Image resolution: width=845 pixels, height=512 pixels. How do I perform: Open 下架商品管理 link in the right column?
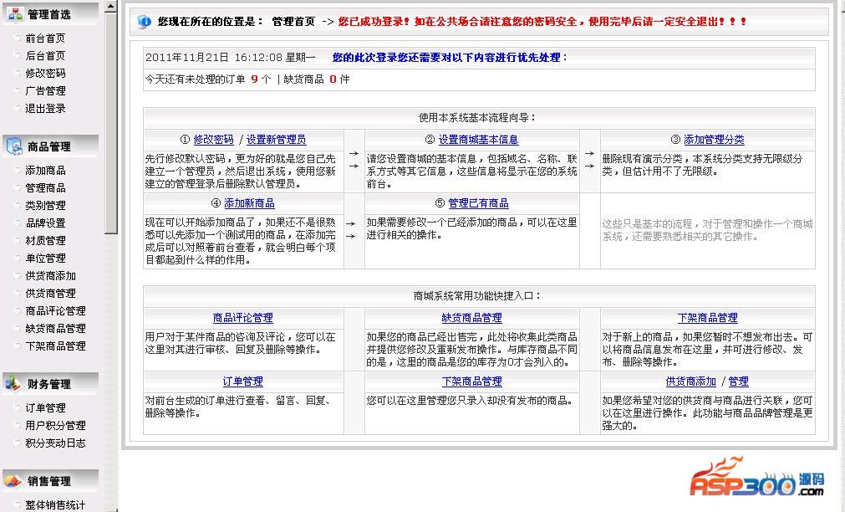coord(708,318)
